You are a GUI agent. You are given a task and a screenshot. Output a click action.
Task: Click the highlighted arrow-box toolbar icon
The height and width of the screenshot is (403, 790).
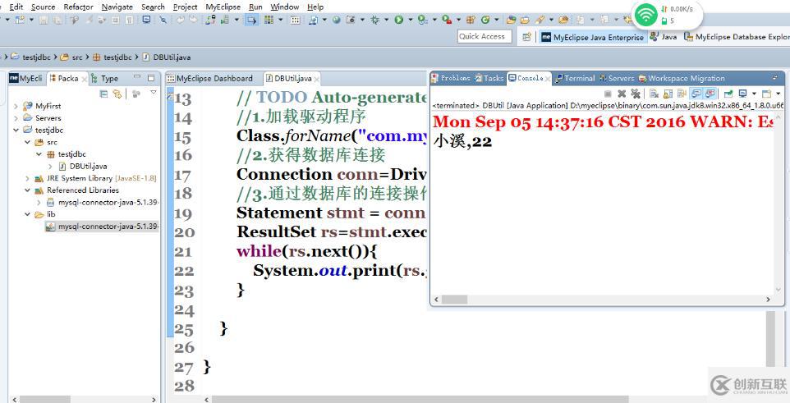251,21
